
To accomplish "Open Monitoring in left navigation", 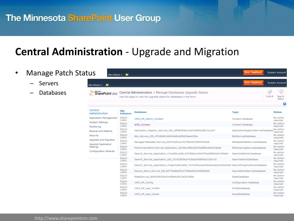I will point(95,127).
